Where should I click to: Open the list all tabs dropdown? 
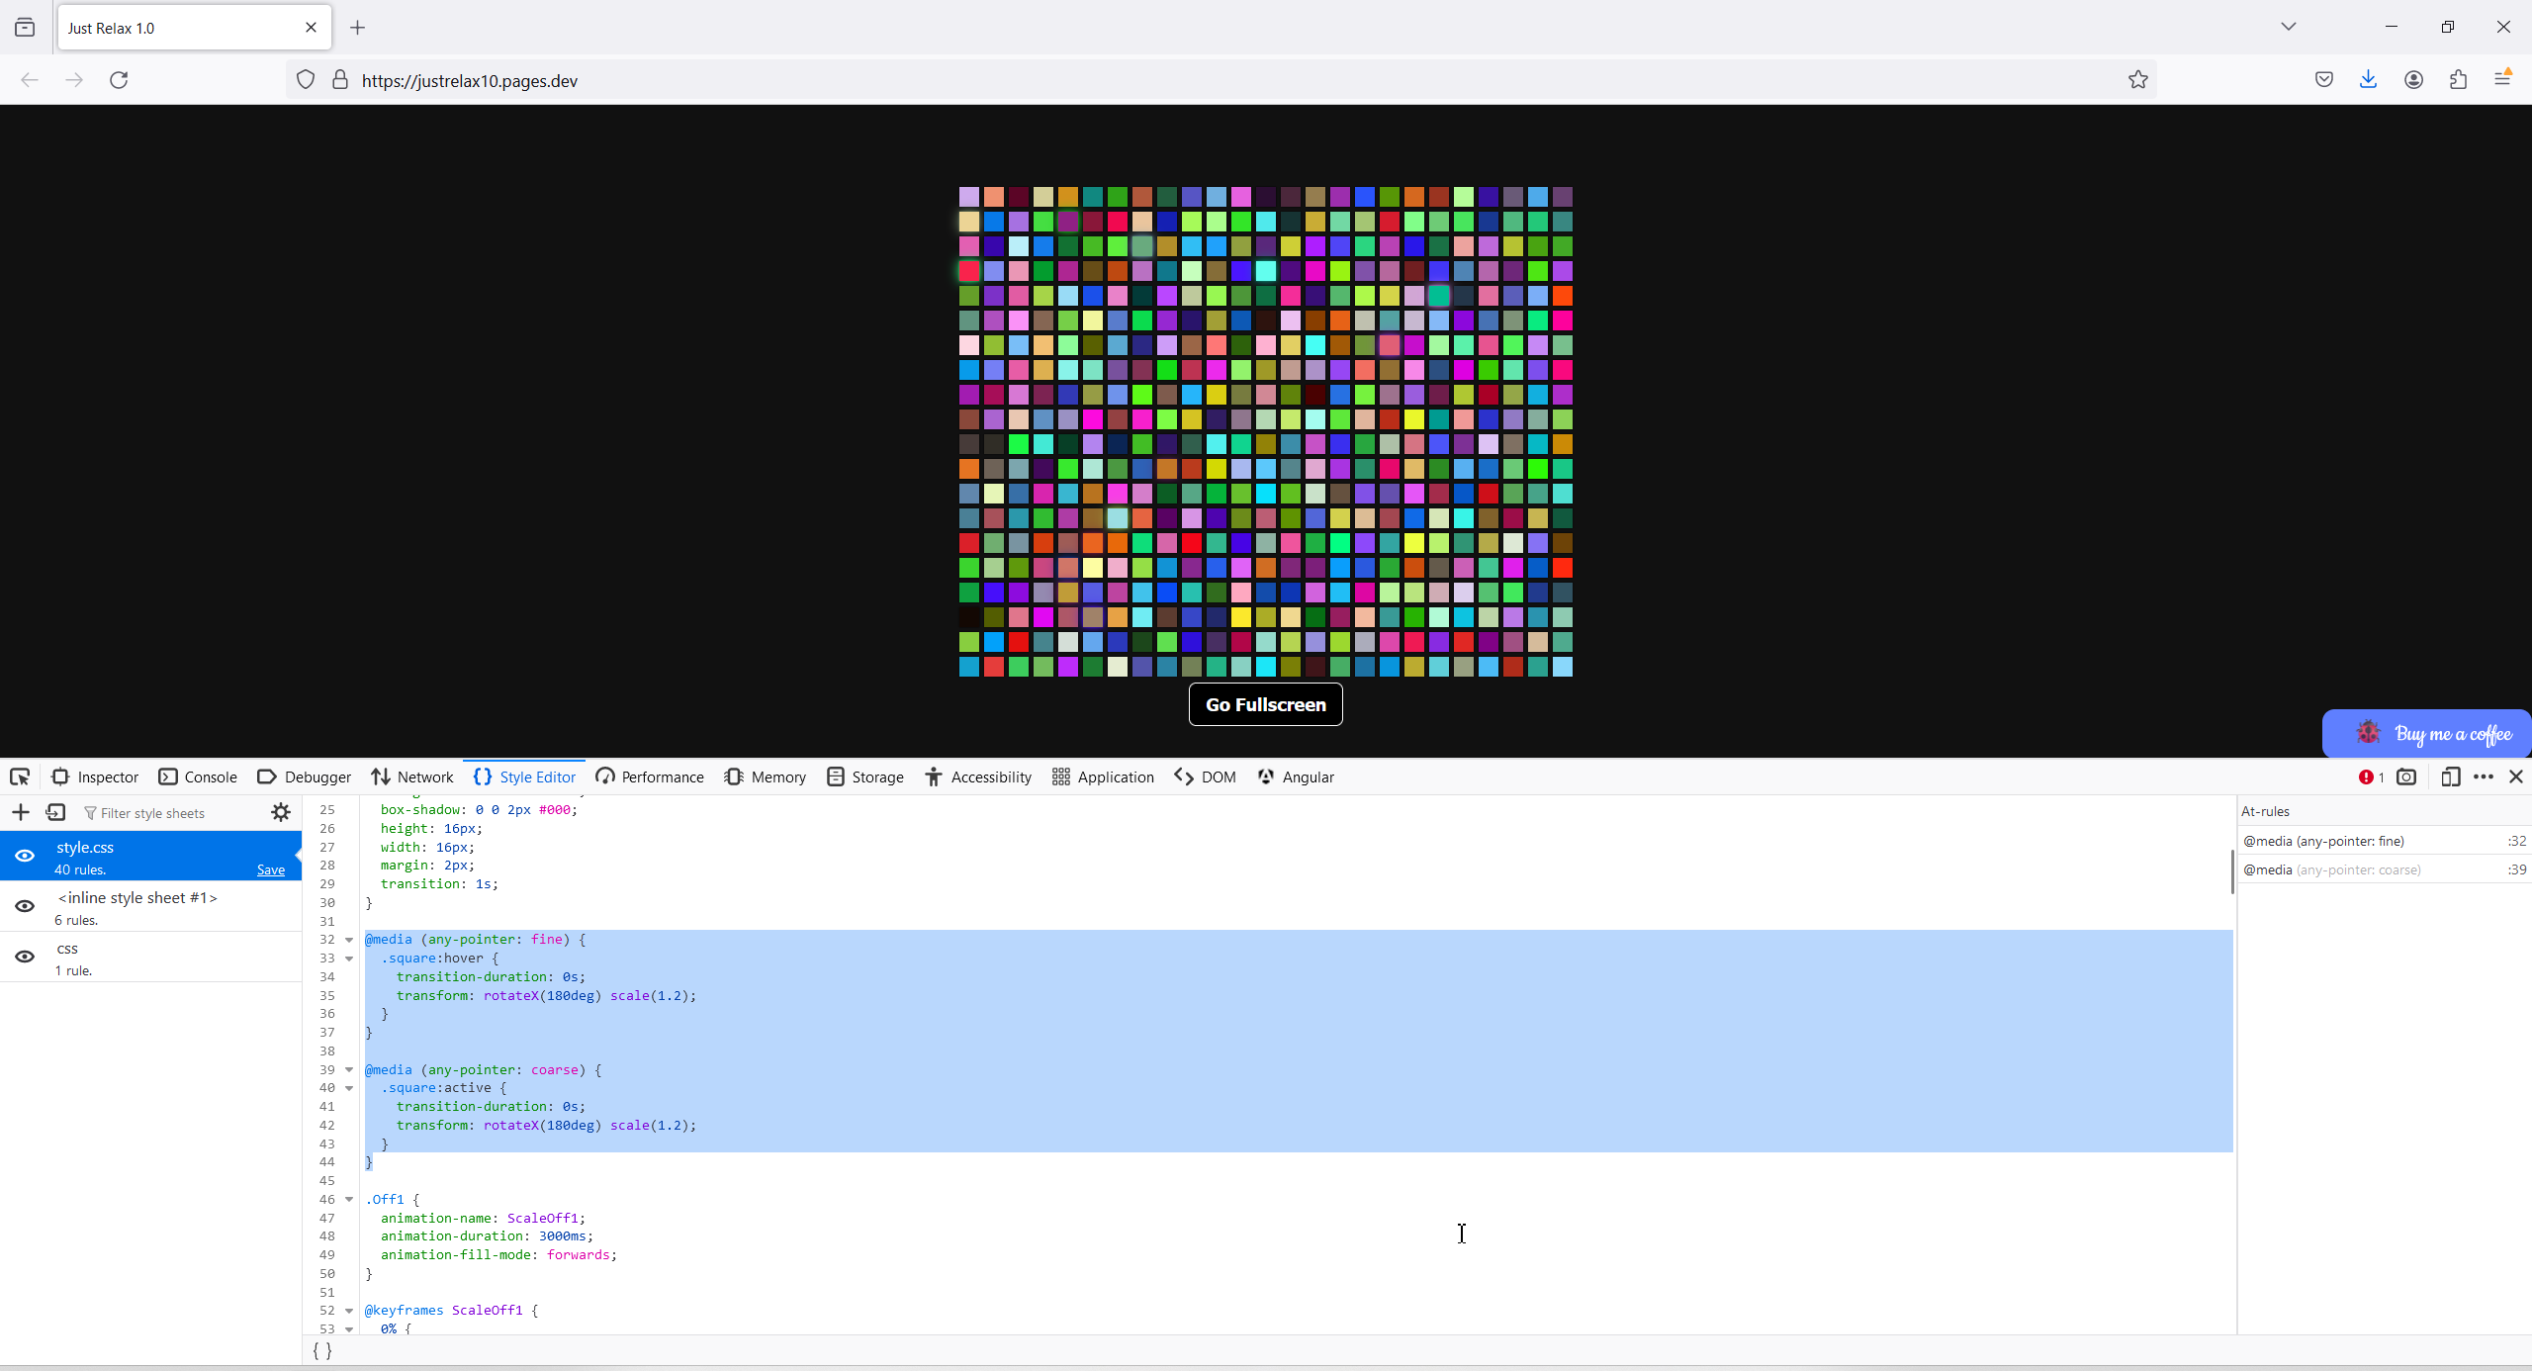pos(2288,27)
